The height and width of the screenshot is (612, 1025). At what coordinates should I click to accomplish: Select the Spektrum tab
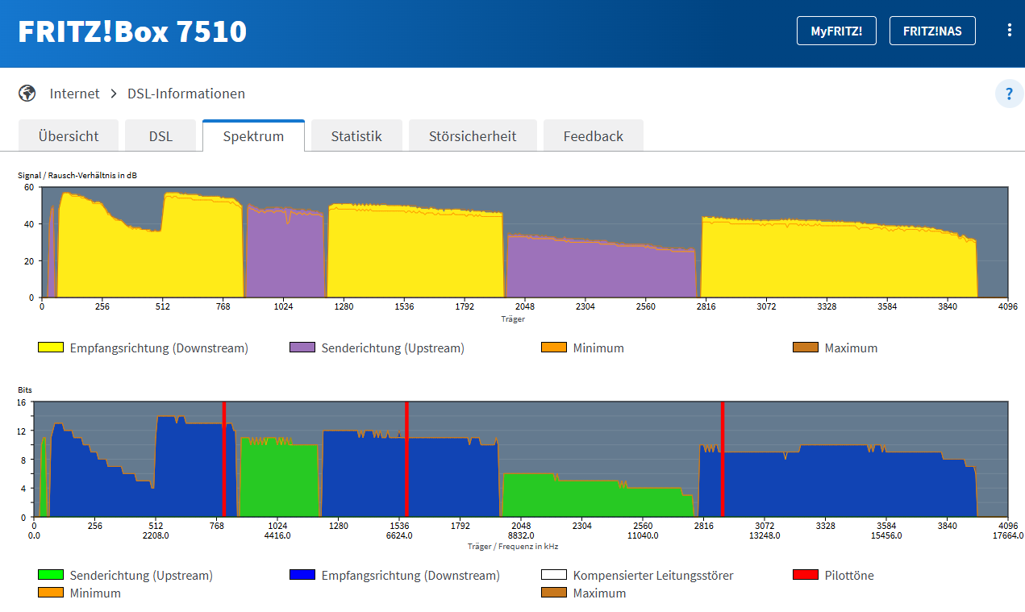click(x=253, y=136)
